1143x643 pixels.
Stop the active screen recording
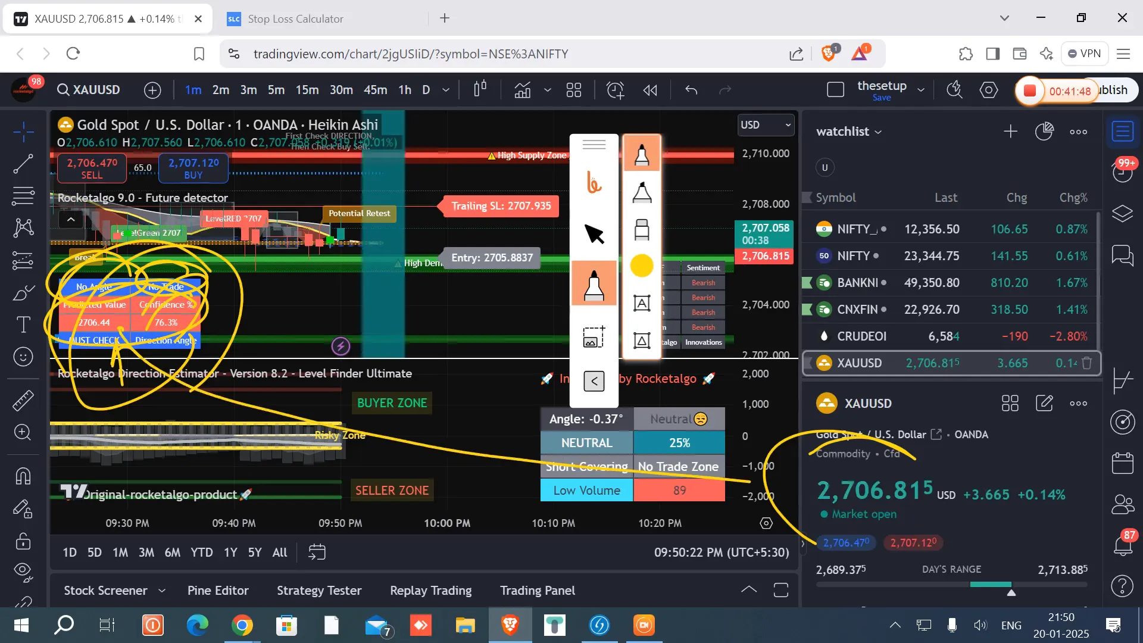click(1030, 90)
